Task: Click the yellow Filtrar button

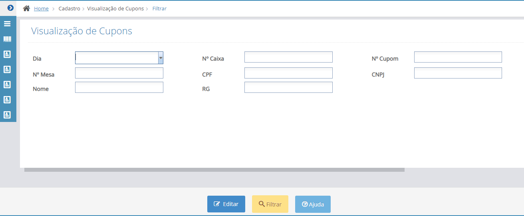Action: coord(270,204)
